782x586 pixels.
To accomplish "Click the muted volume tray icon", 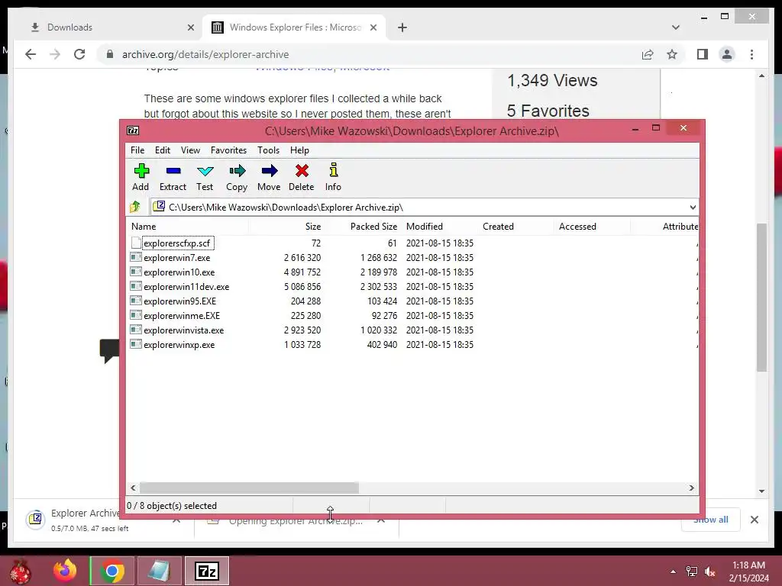I will [x=710, y=572].
